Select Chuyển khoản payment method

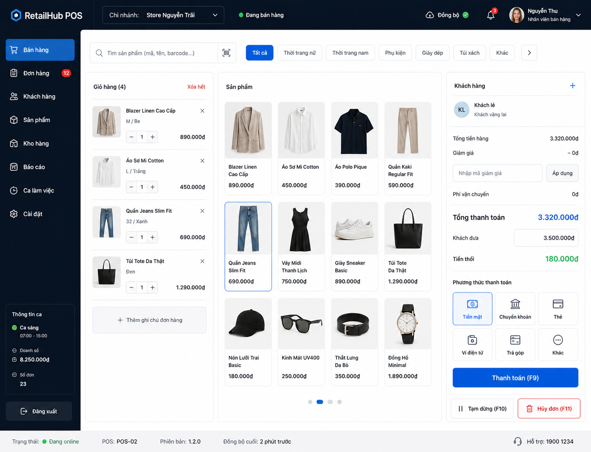515,309
